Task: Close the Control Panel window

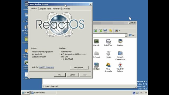Action: pyautogui.click(x=135, y=23)
